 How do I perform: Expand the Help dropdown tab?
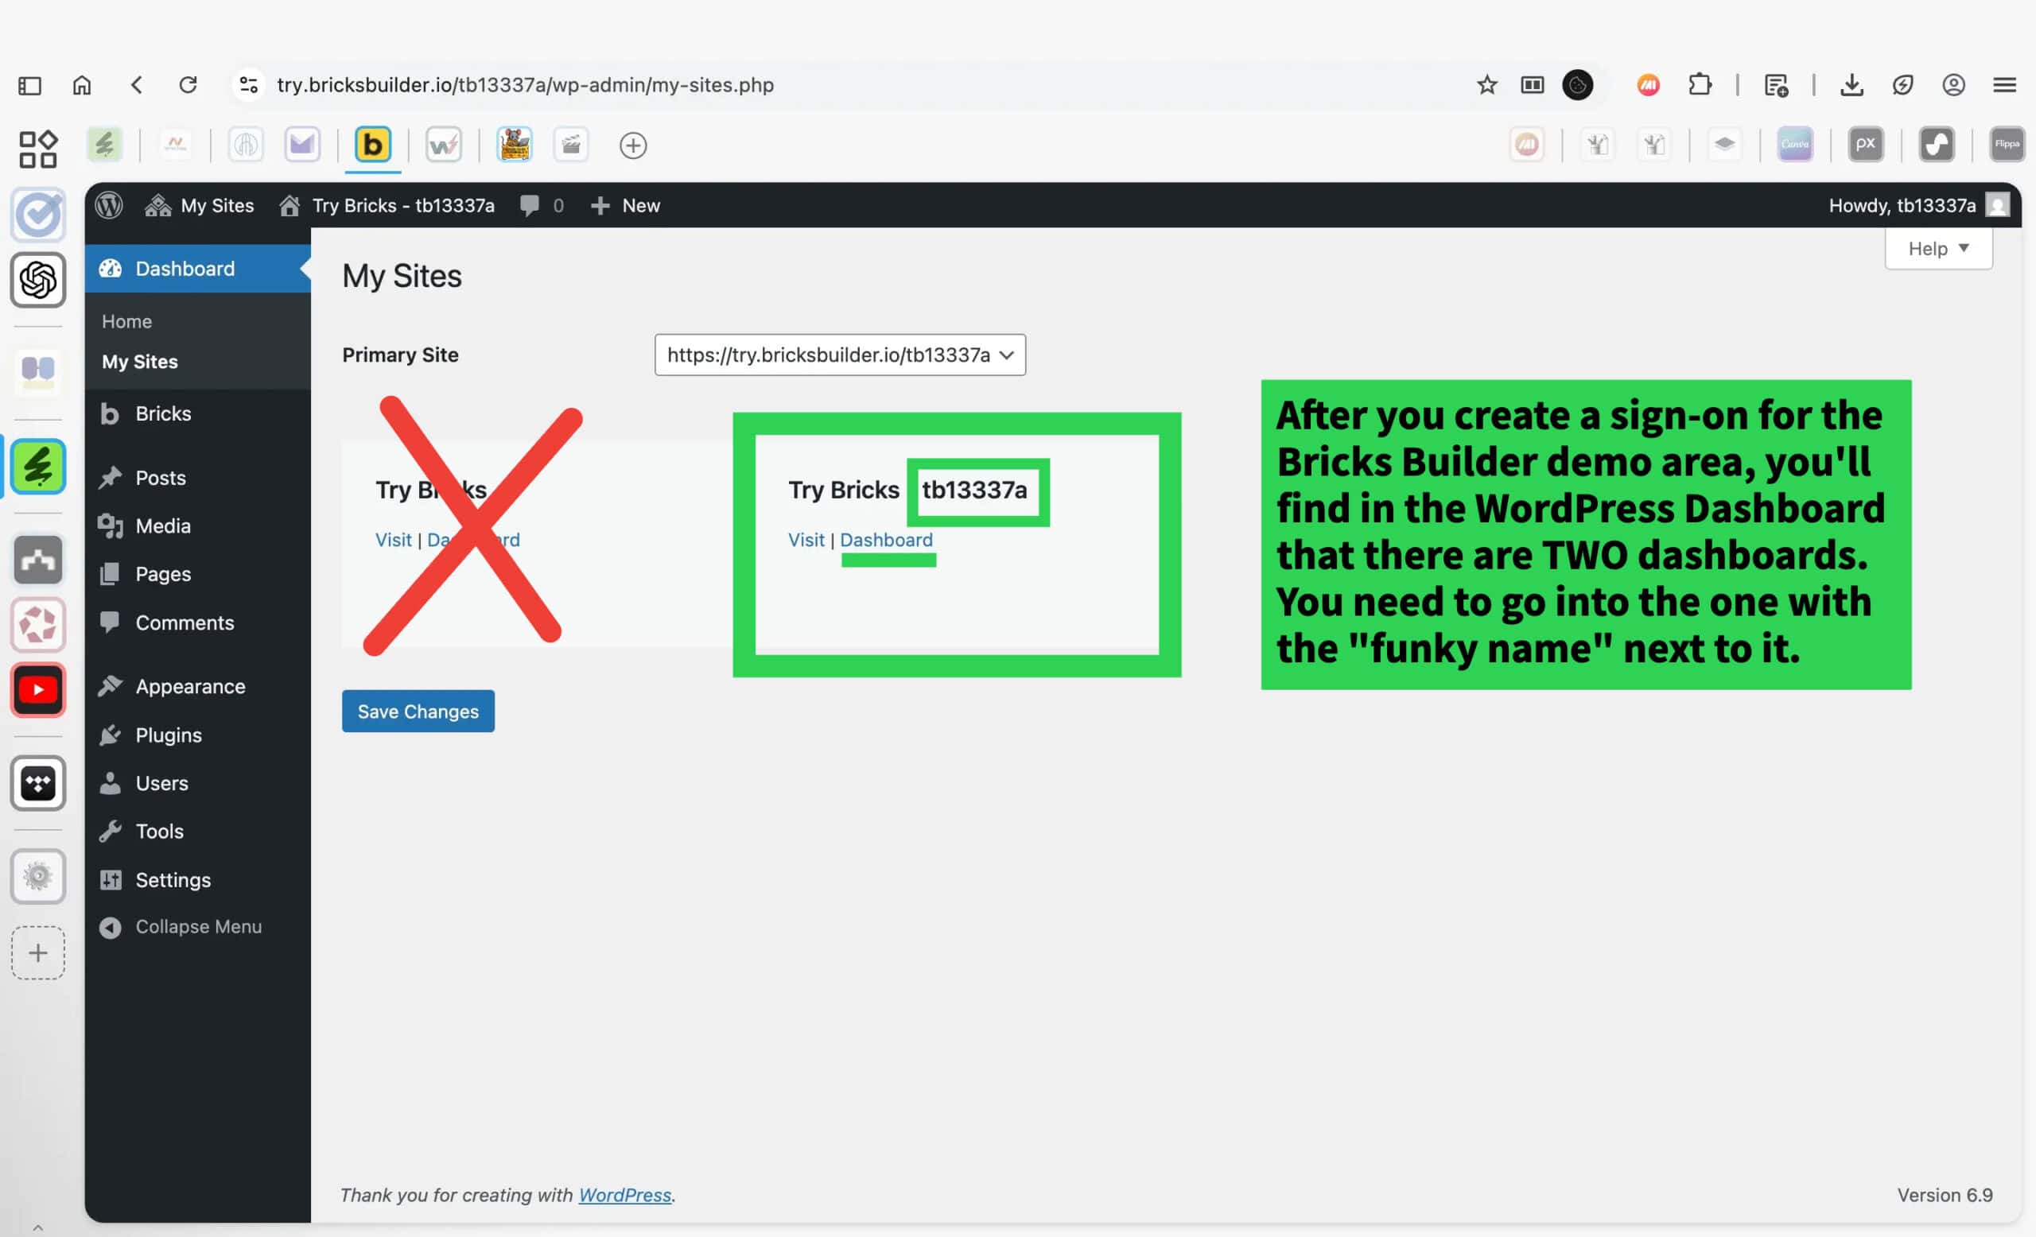(x=1937, y=249)
